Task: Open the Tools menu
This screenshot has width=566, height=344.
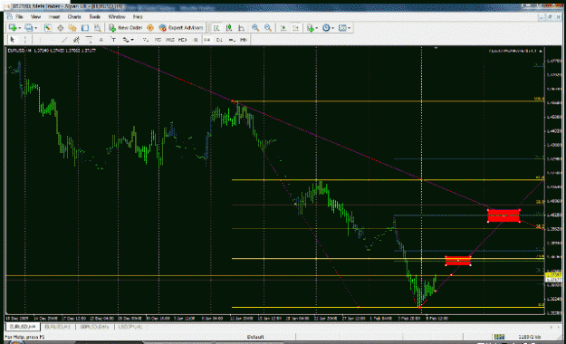Action: [x=94, y=16]
